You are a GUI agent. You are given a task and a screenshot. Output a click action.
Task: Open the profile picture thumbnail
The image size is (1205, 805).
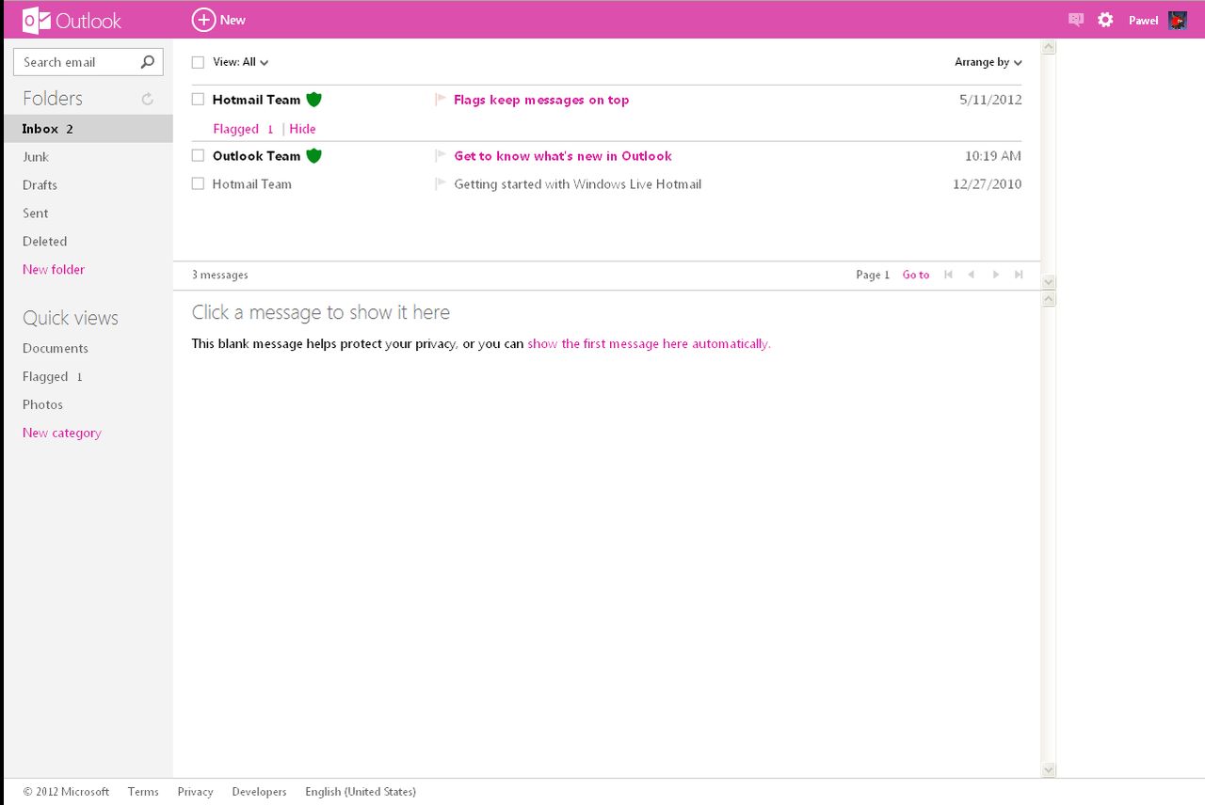pyautogui.click(x=1178, y=20)
